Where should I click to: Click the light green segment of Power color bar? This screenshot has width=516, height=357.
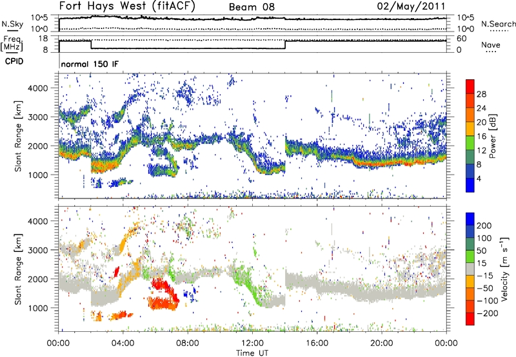coord(470,143)
